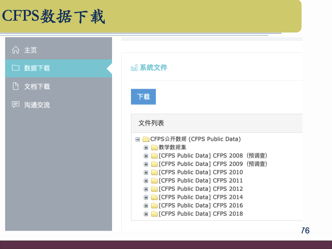The width and height of the screenshot is (332, 249).
Task: Click the document icon beside 文档下载
Action: point(16,86)
